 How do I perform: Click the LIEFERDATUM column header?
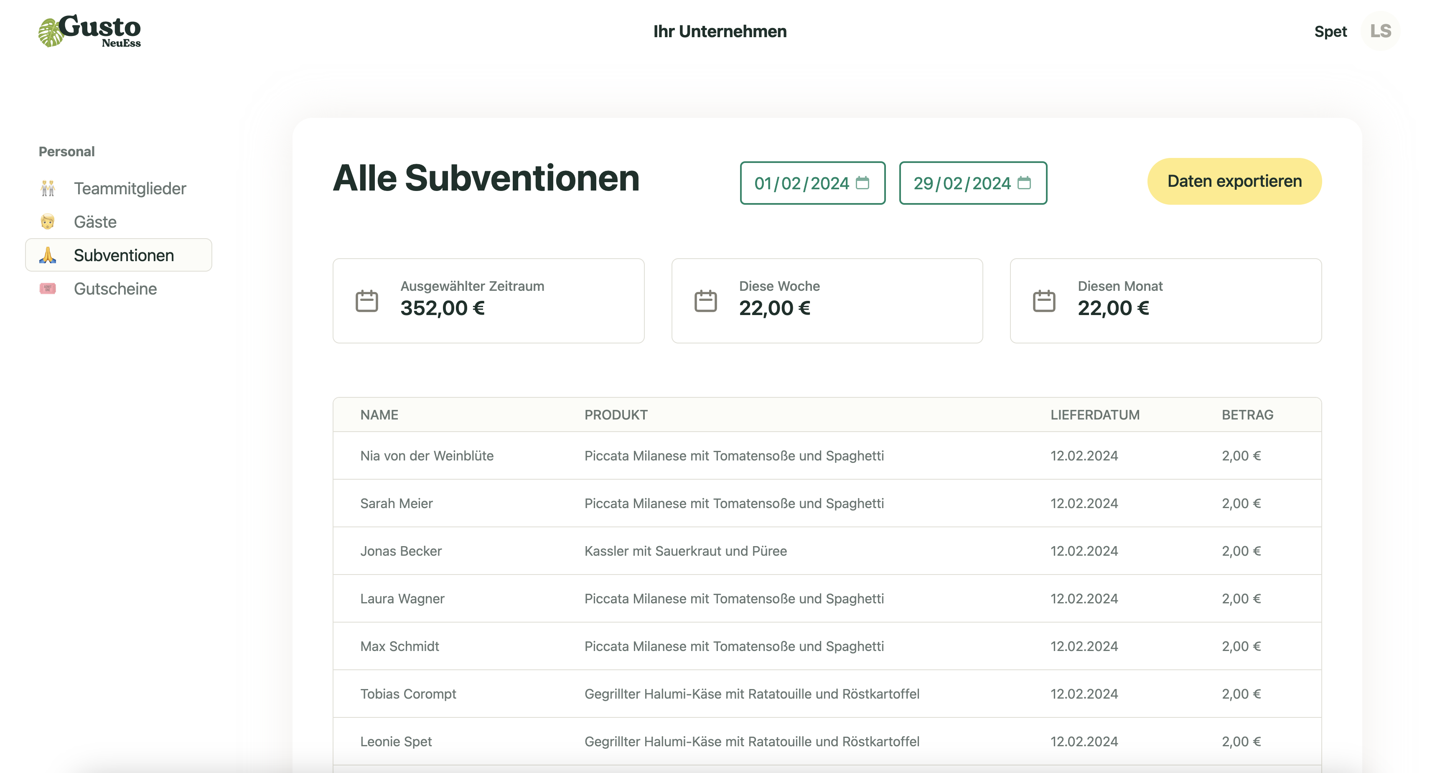[x=1094, y=415]
